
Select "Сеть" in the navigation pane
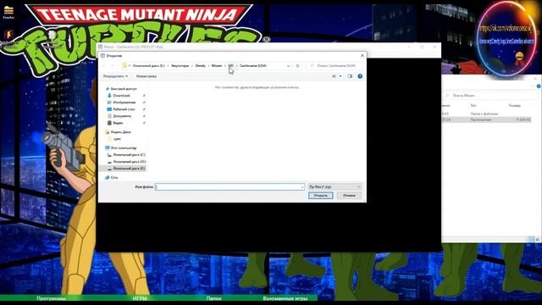114,177
